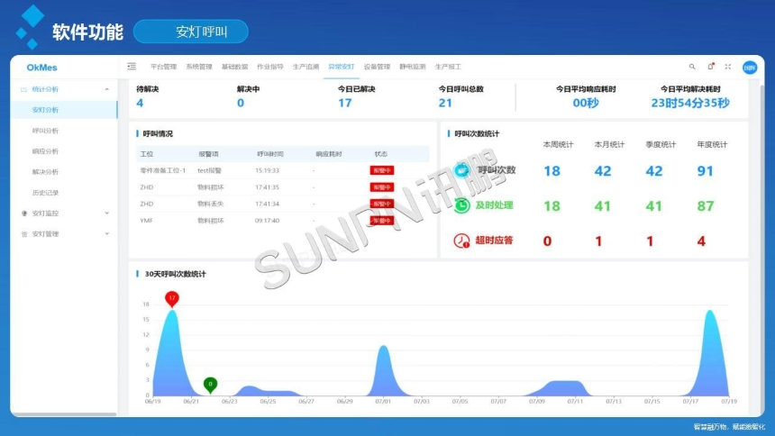Select the 异常安灯 top tab

click(341, 67)
